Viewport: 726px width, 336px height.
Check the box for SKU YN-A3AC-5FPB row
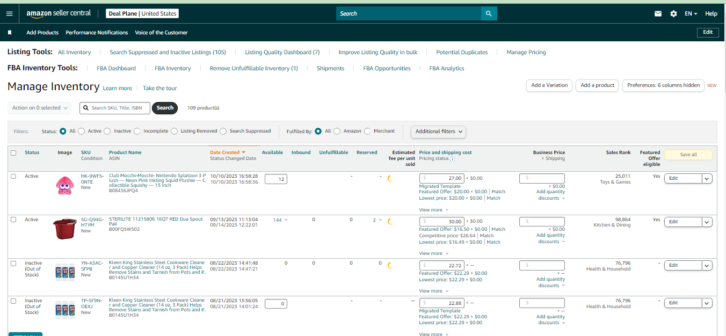13,263
